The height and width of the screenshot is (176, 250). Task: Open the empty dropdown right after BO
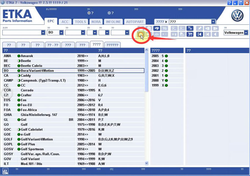pos(83,32)
